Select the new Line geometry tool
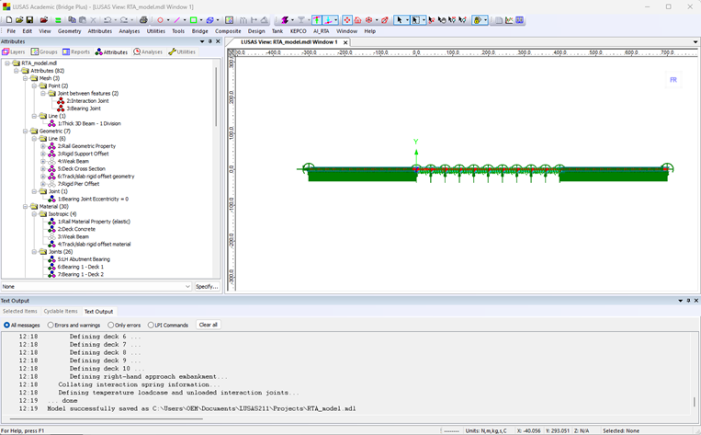 177,19
